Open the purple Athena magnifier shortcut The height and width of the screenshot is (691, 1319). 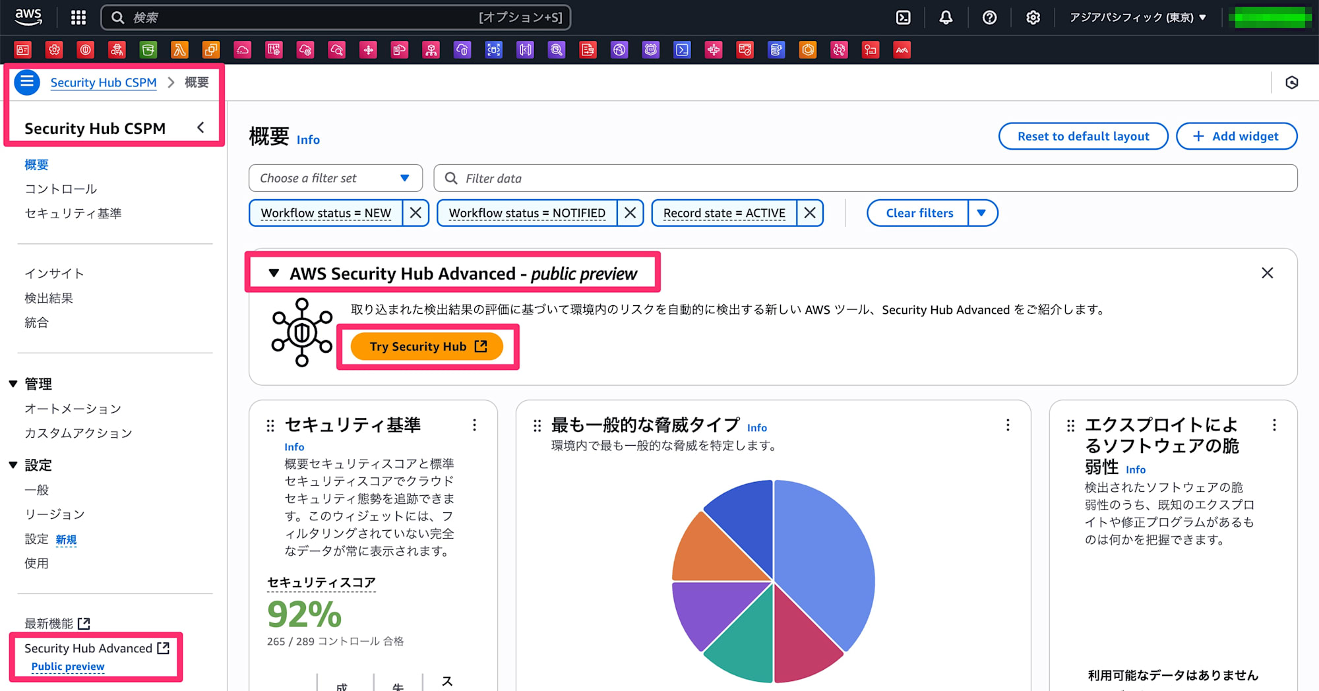coord(557,49)
